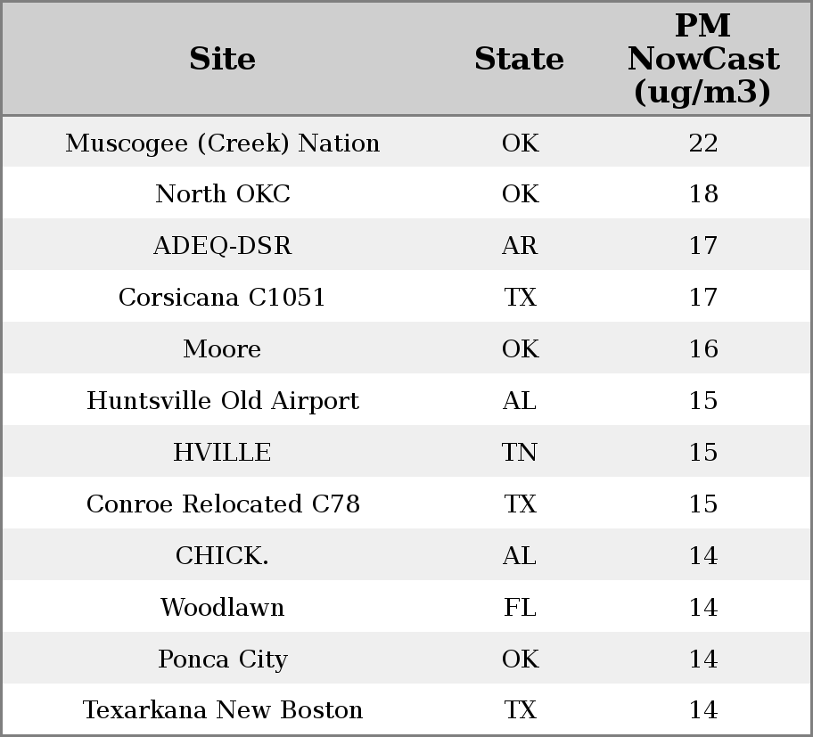Click the Moore site cell
Image resolution: width=813 pixels, height=737 pixels.
pos(222,349)
